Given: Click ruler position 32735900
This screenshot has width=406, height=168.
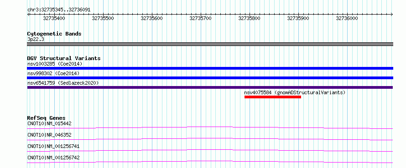Looking at the screenshot, I should (x=298, y=18).
